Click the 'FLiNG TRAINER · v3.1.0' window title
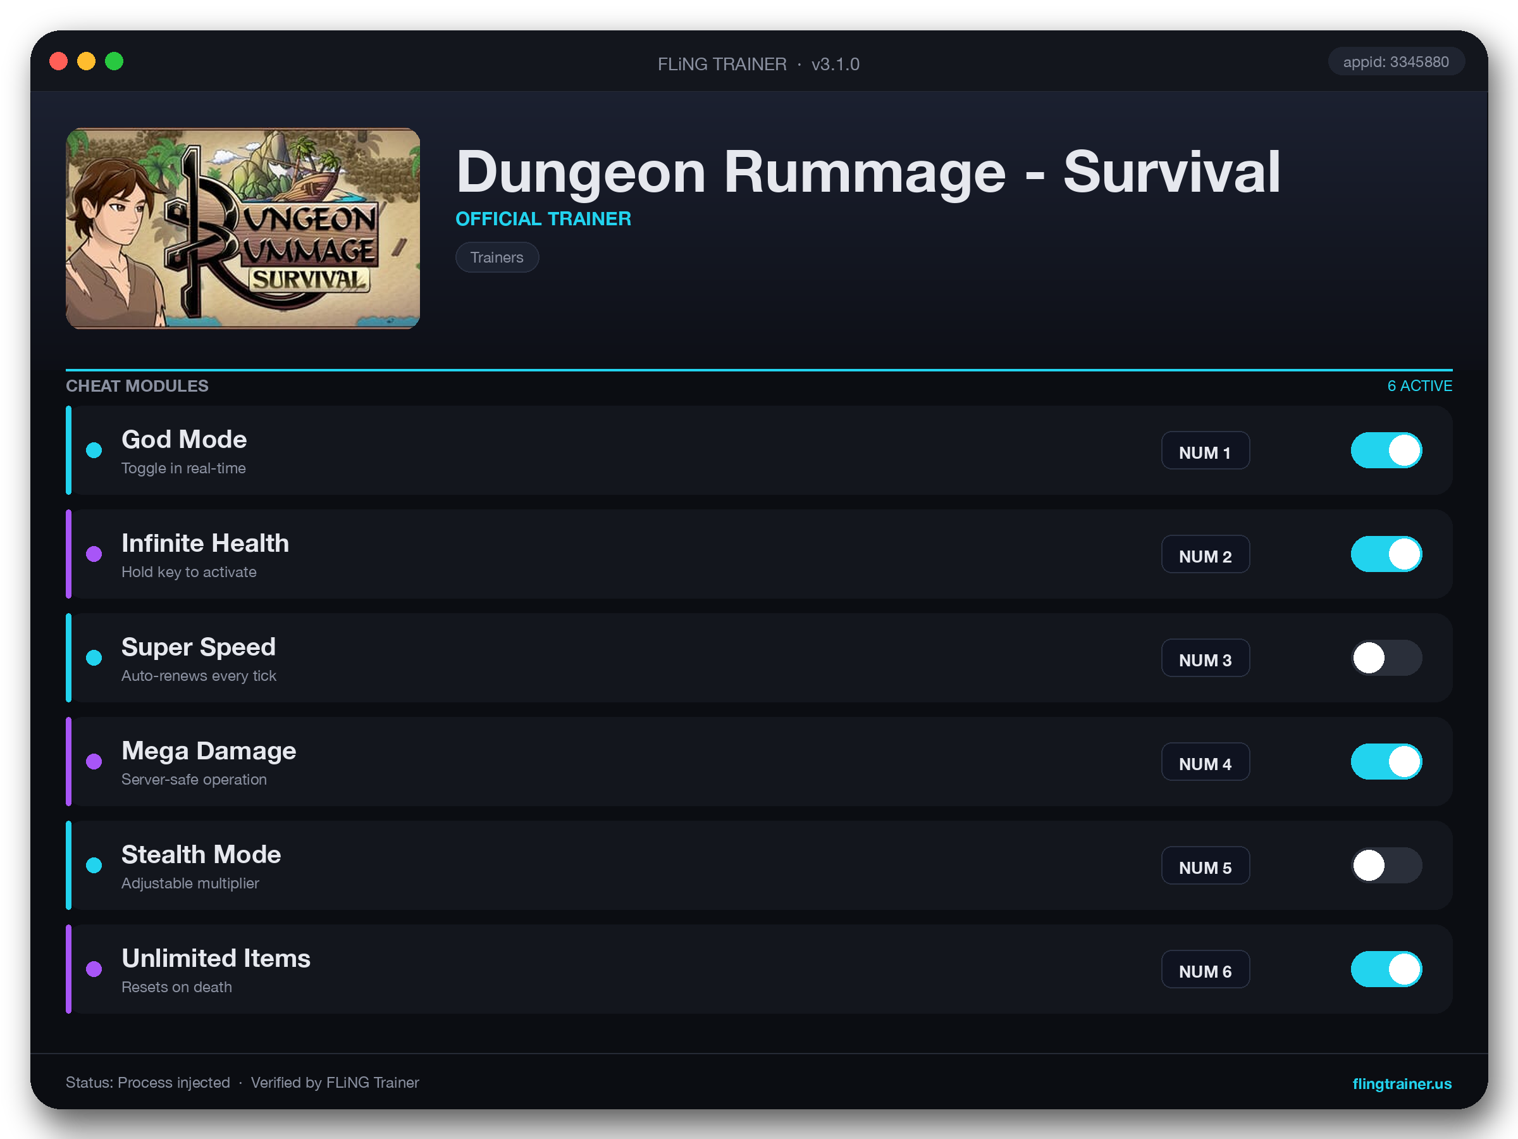The width and height of the screenshot is (1518, 1139). (758, 64)
